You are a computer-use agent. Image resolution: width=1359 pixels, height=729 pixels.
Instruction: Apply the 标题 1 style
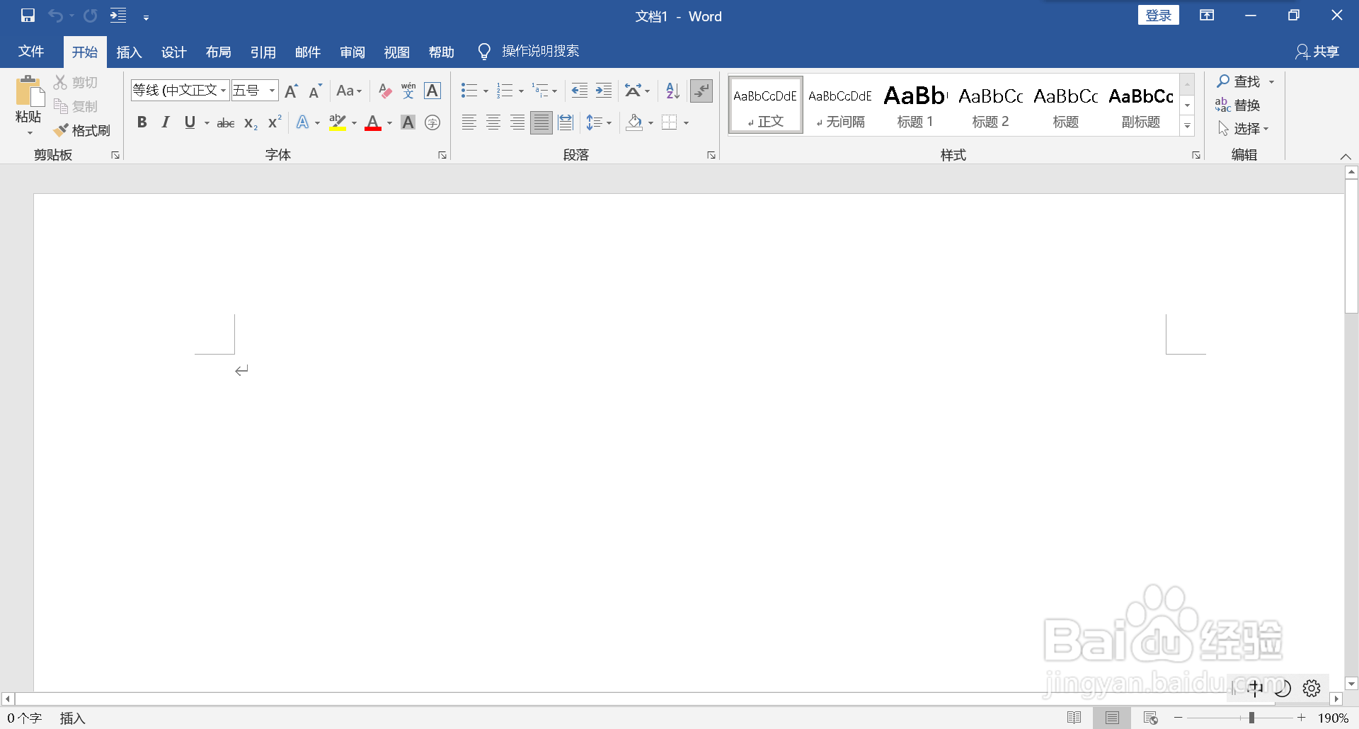[915, 105]
